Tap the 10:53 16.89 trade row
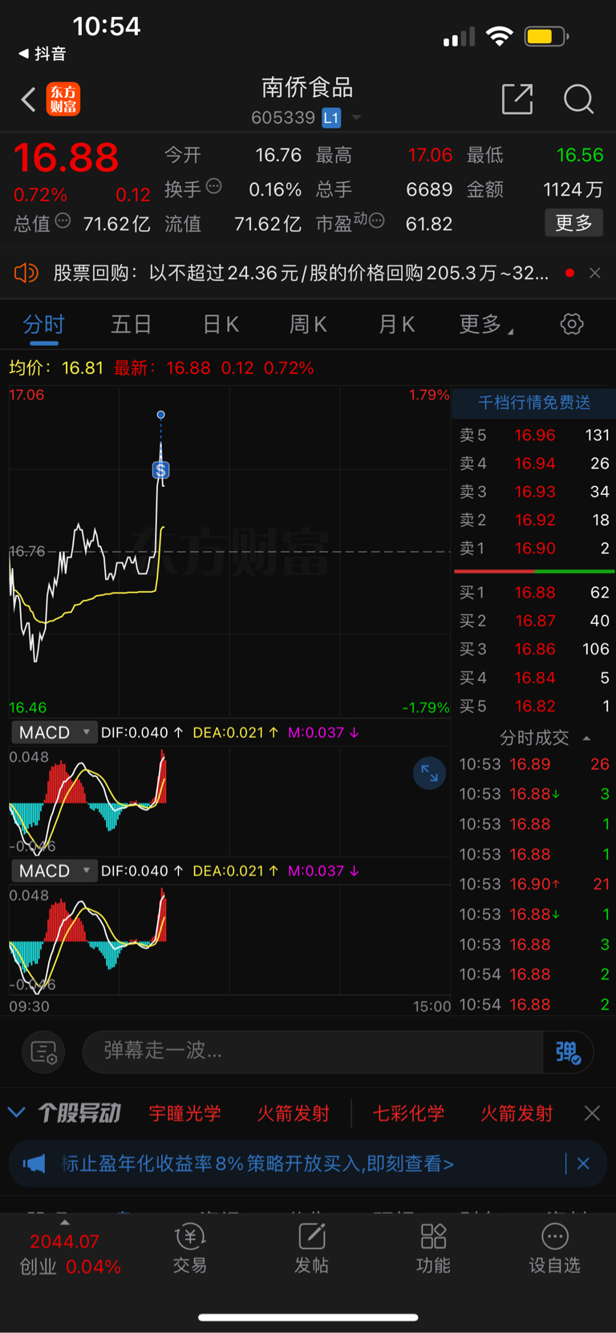Image resolution: width=616 pixels, height=1333 pixels. tap(534, 764)
